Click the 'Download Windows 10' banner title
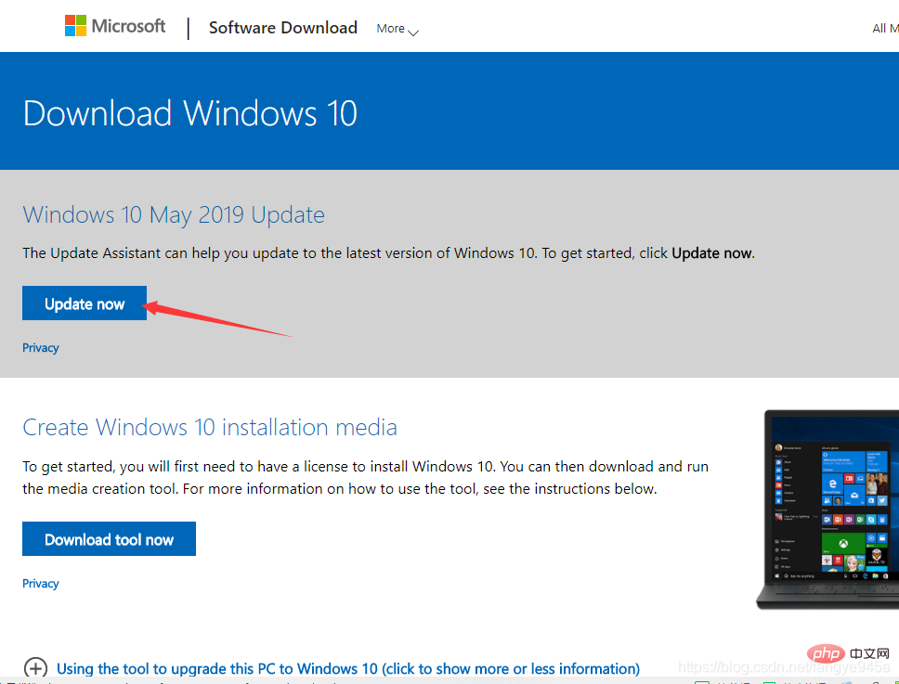The image size is (899, 684). pyautogui.click(x=189, y=113)
